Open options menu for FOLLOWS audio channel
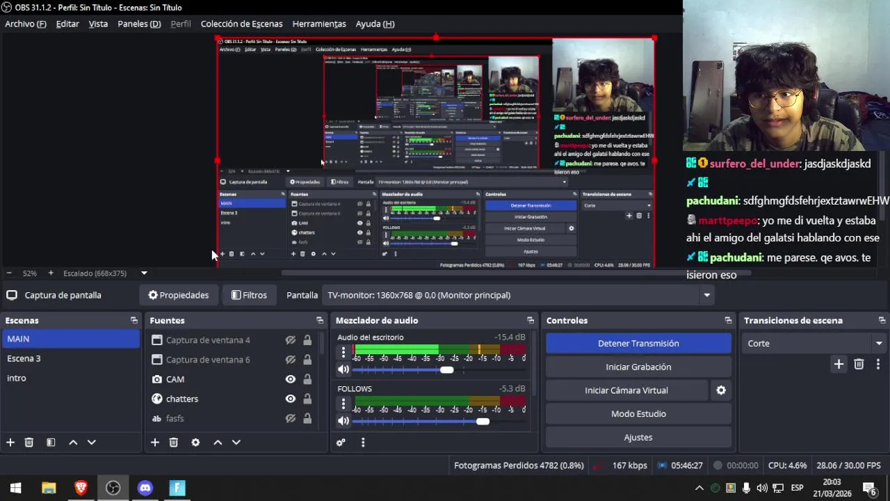 343,404
